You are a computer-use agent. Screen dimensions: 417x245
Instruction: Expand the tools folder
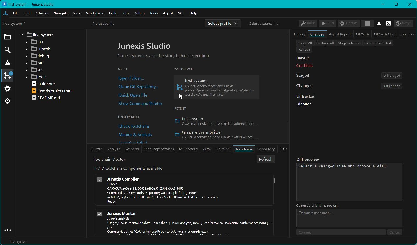click(27, 77)
